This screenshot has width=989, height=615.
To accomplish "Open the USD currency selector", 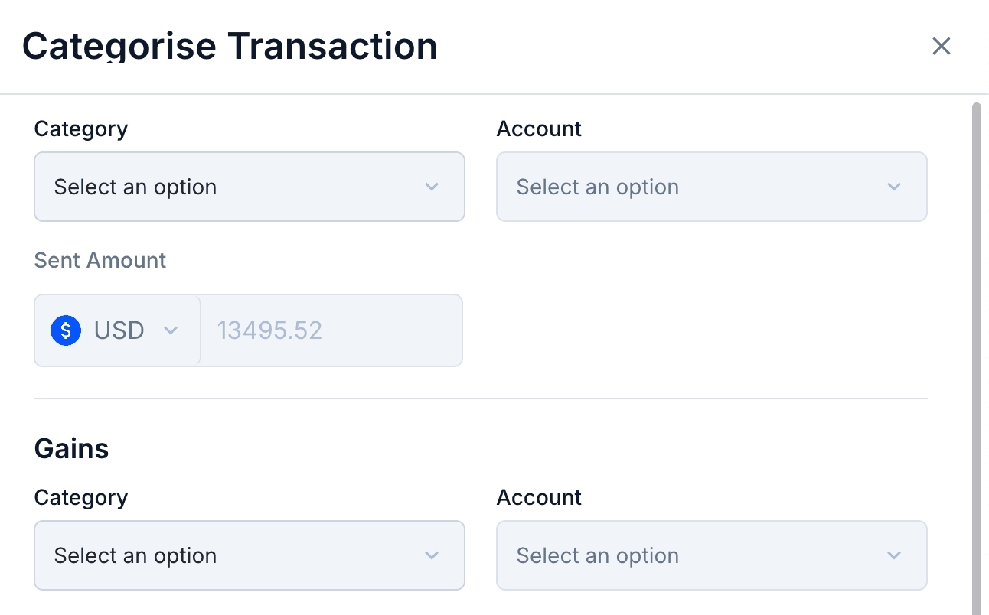I will coord(117,330).
